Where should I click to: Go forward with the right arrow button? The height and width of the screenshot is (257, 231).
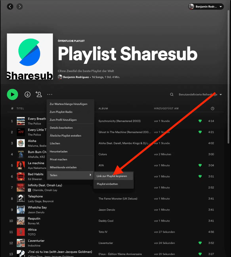click(20, 7)
